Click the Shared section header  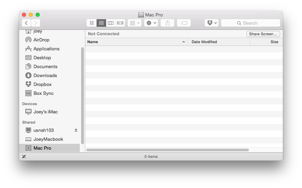click(29, 122)
